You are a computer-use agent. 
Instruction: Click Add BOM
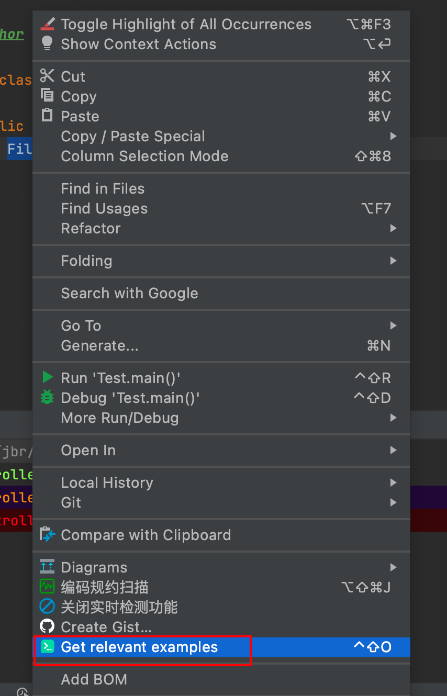(x=94, y=679)
